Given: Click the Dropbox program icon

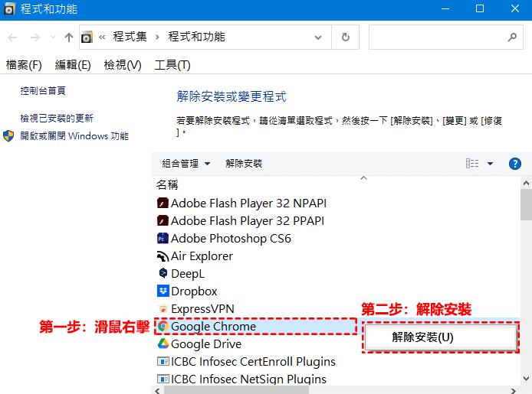Looking at the screenshot, I should point(163,291).
